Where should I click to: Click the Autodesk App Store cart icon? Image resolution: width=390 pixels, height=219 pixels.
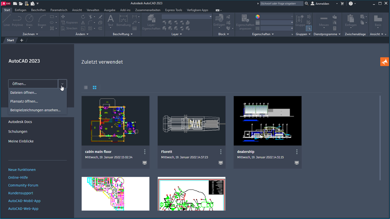342,4
